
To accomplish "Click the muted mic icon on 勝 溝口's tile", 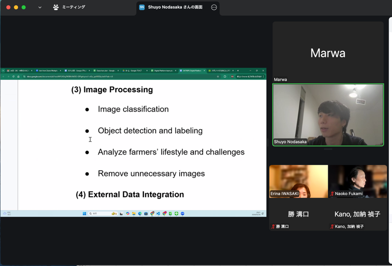I will 273,227.
